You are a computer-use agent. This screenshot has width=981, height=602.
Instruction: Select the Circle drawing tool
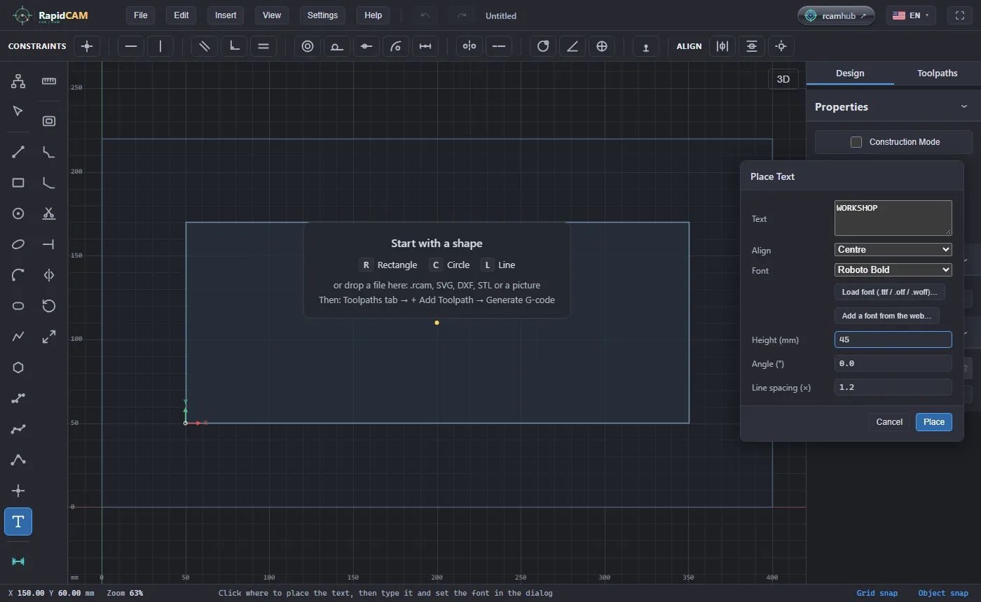point(18,213)
